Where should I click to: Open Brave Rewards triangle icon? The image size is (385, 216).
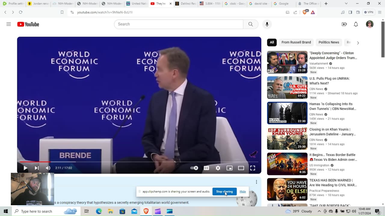[313, 12]
